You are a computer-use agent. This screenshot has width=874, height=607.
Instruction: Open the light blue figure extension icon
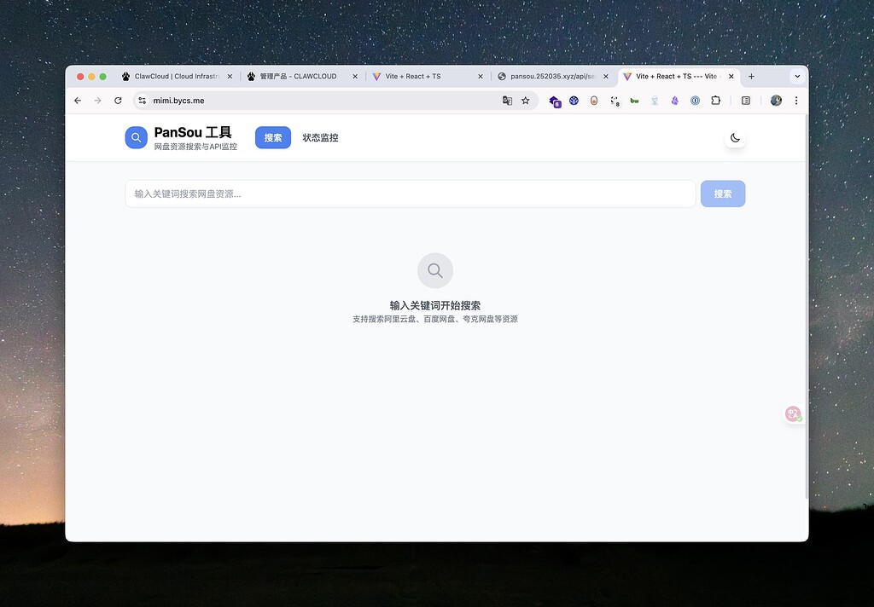pos(655,101)
